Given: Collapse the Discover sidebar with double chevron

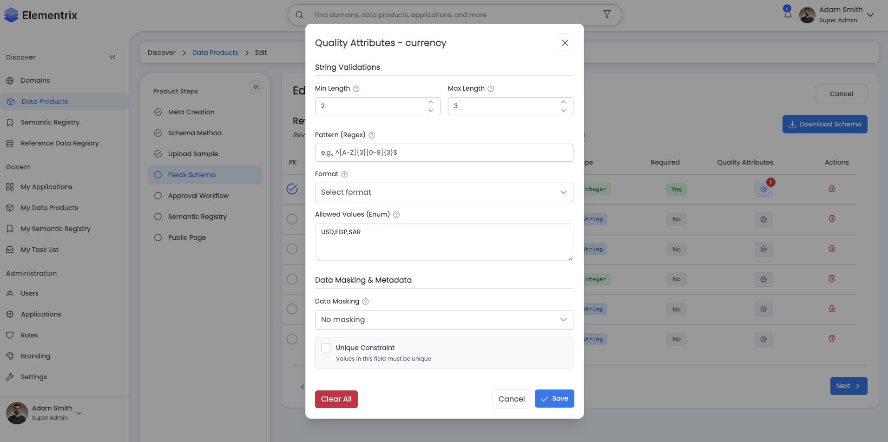Looking at the screenshot, I should click(112, 57).
